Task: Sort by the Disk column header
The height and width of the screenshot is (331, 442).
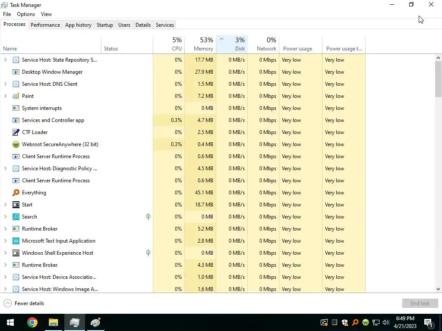Action: pyautogui.click(x=232, y=45)
